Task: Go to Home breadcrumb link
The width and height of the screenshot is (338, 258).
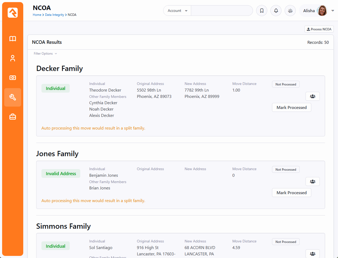Action: (37, 15)
